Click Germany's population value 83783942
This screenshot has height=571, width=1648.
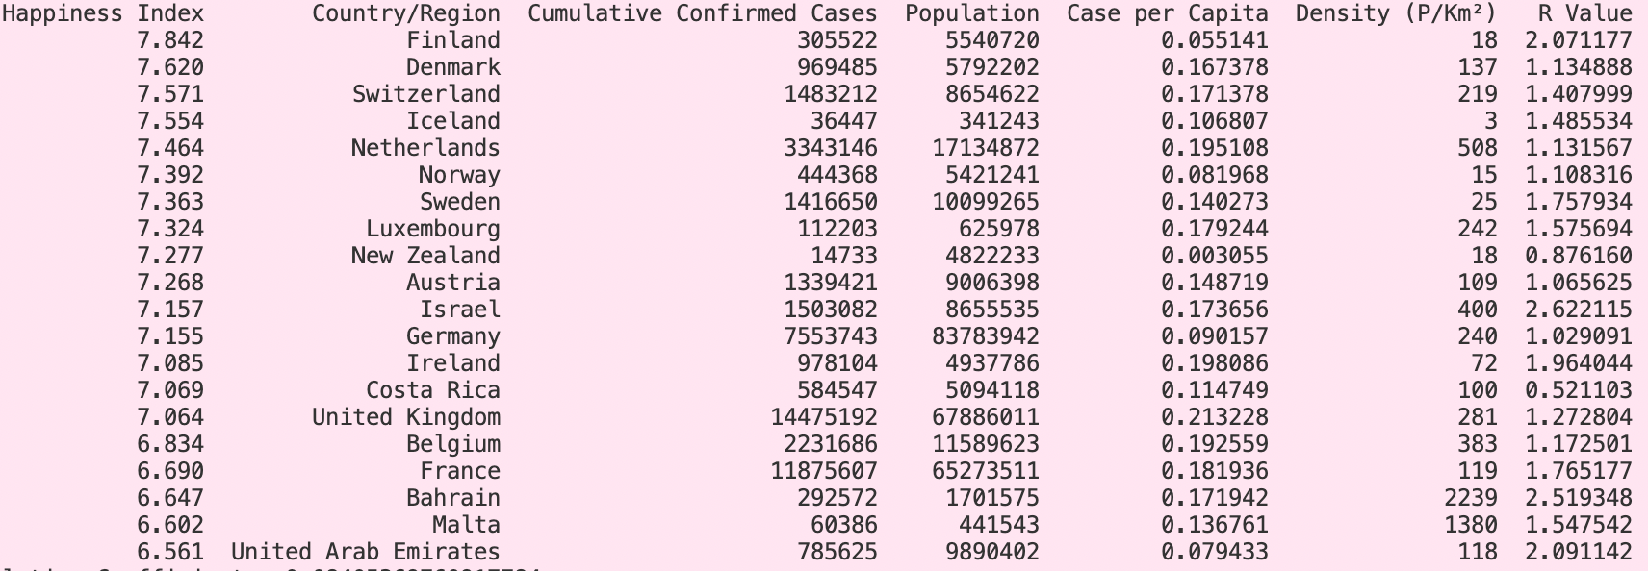click(x=986, y=336)
